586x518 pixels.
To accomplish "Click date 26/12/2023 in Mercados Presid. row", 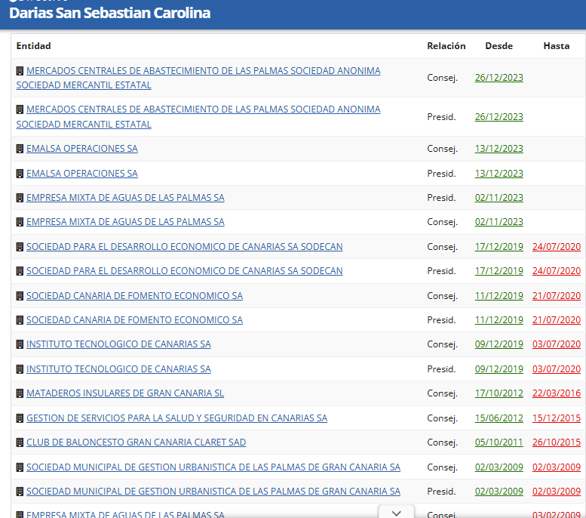I will [x=499, y=117].
